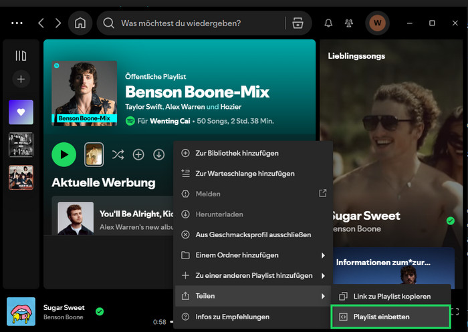Download the playlist using the arrow icon

159,154
